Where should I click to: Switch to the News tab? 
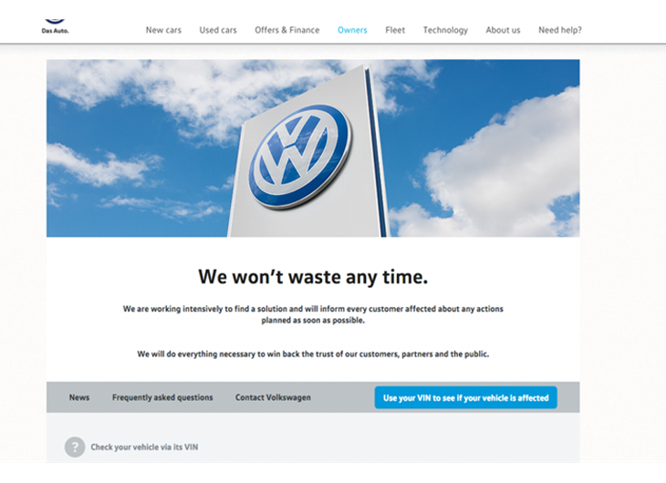tap(79, 397)
